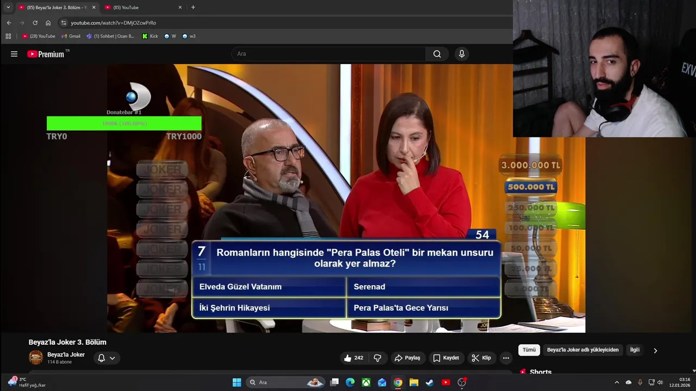
Task: Click the browser address bar URL
Action: [113, 23]
